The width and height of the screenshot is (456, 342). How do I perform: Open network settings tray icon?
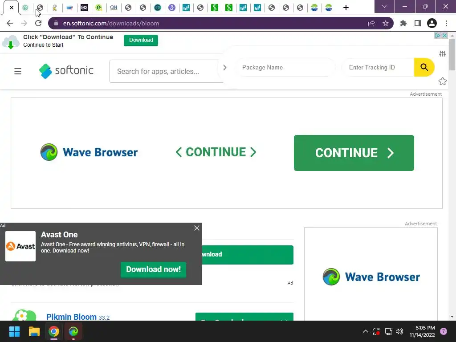(x=388, y=331)
